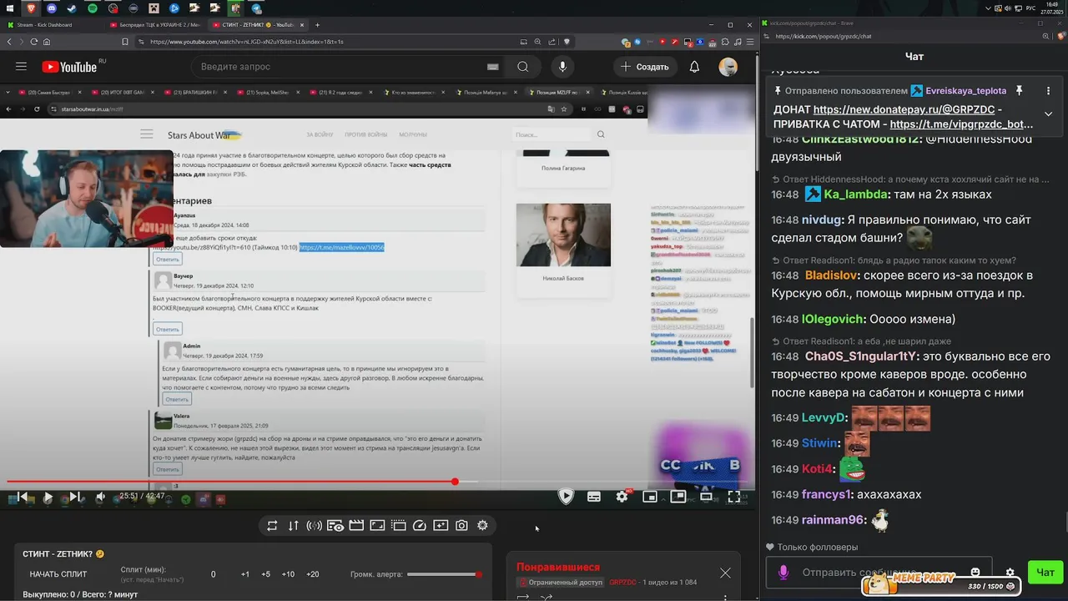Skip to previous video in playlist

22,497
